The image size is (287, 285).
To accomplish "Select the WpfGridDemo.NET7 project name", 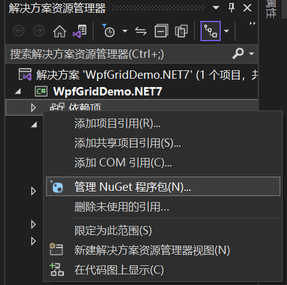I will 107,91.
